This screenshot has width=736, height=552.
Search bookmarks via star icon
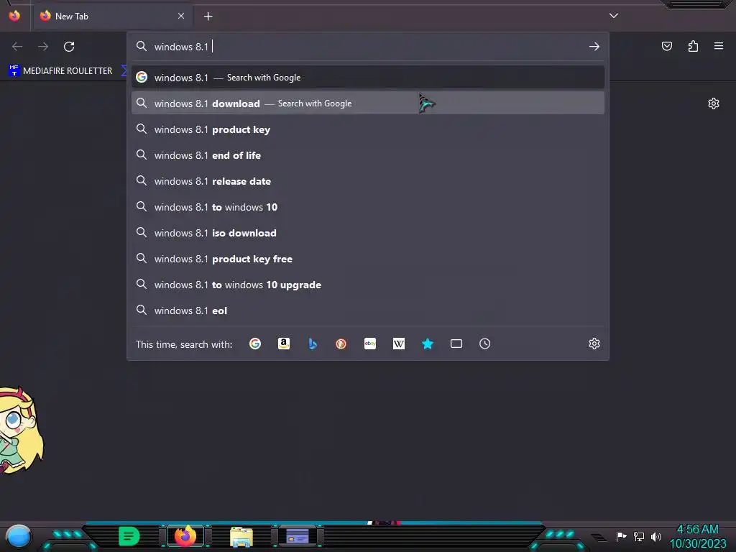pos(428,344)
